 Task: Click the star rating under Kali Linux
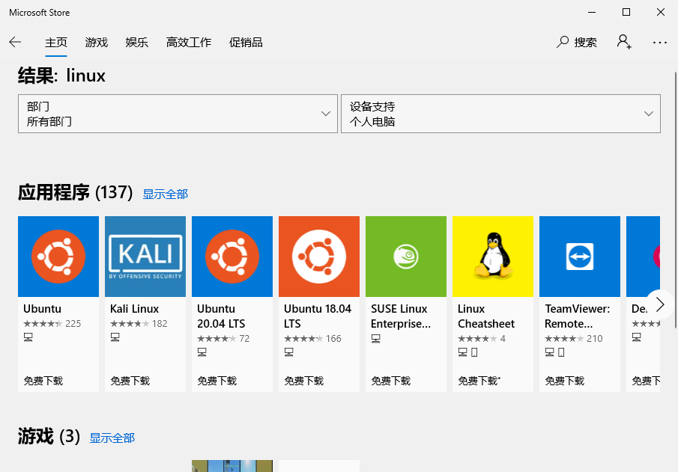[x=130, y=323]
